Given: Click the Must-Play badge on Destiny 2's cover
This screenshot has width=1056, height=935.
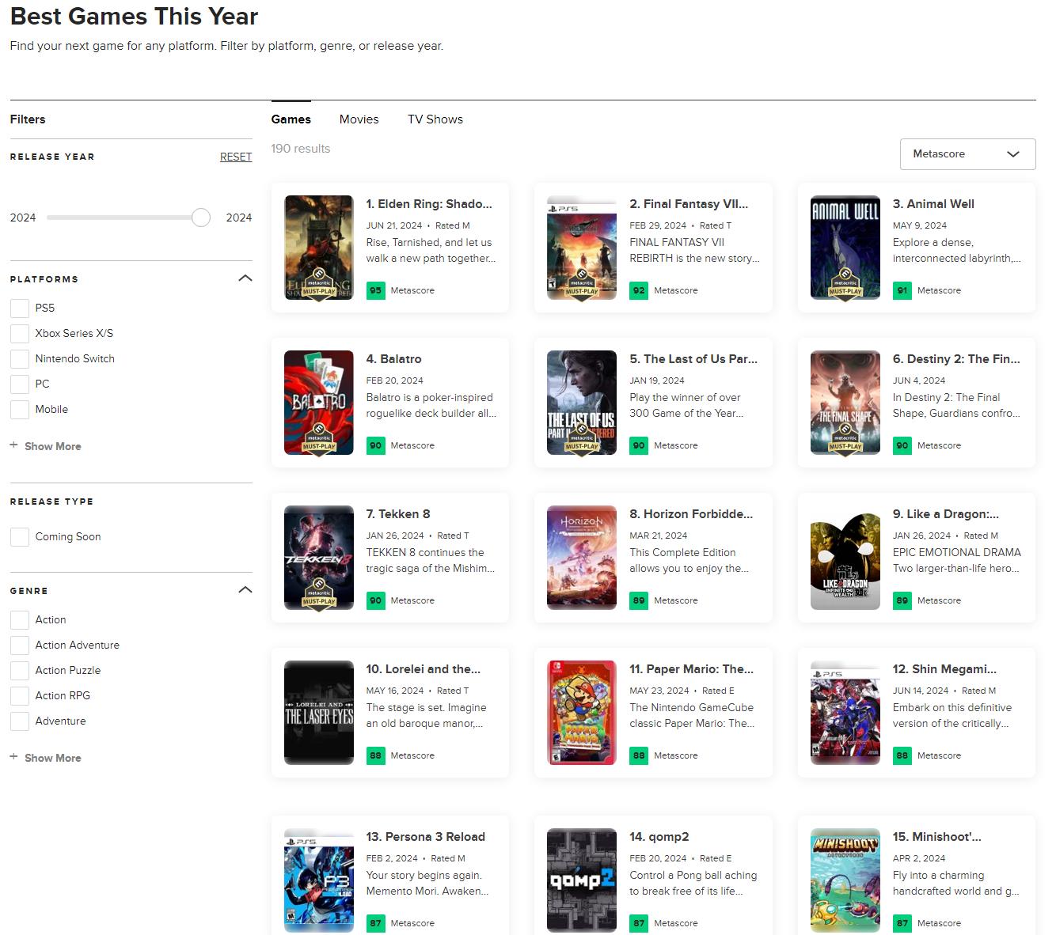Looking at the screenshot, I should click(x=845, y=440).
